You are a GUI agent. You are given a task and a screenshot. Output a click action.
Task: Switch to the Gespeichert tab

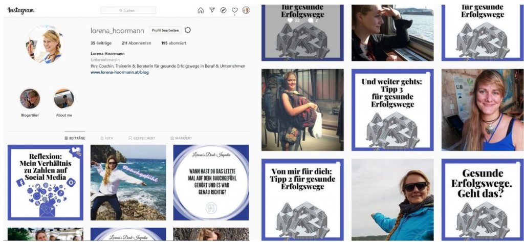click(x=142, y=138)
